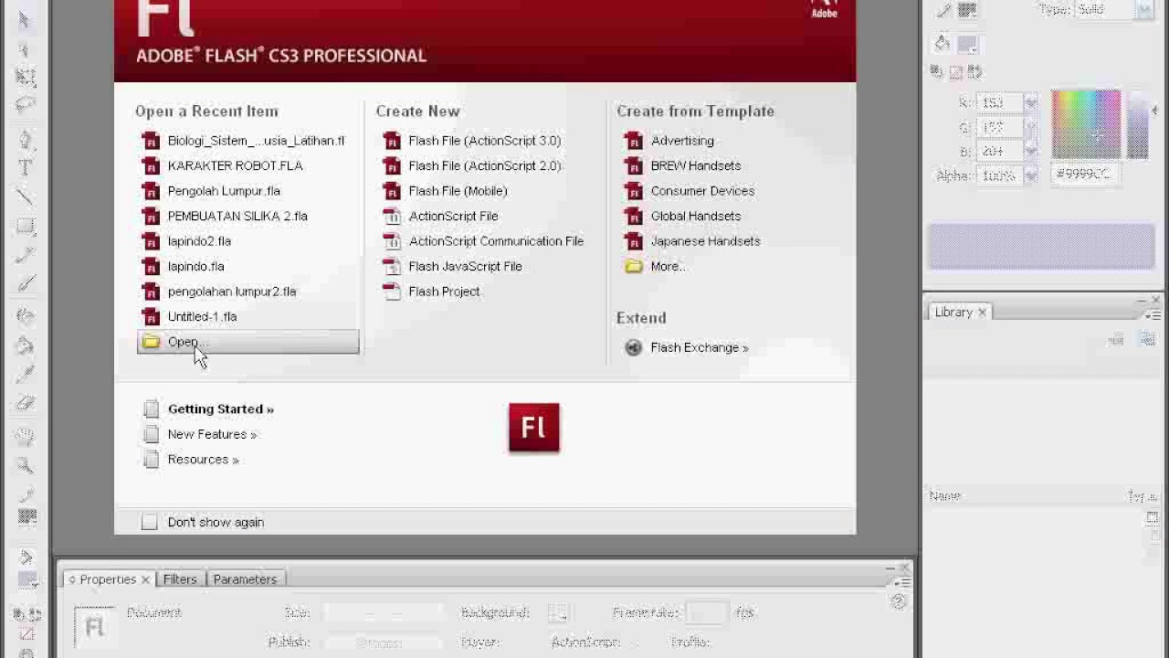This screenshot has width=1169, height=658.
Task: Open the New Features link
Action: (x=212, y=434)
